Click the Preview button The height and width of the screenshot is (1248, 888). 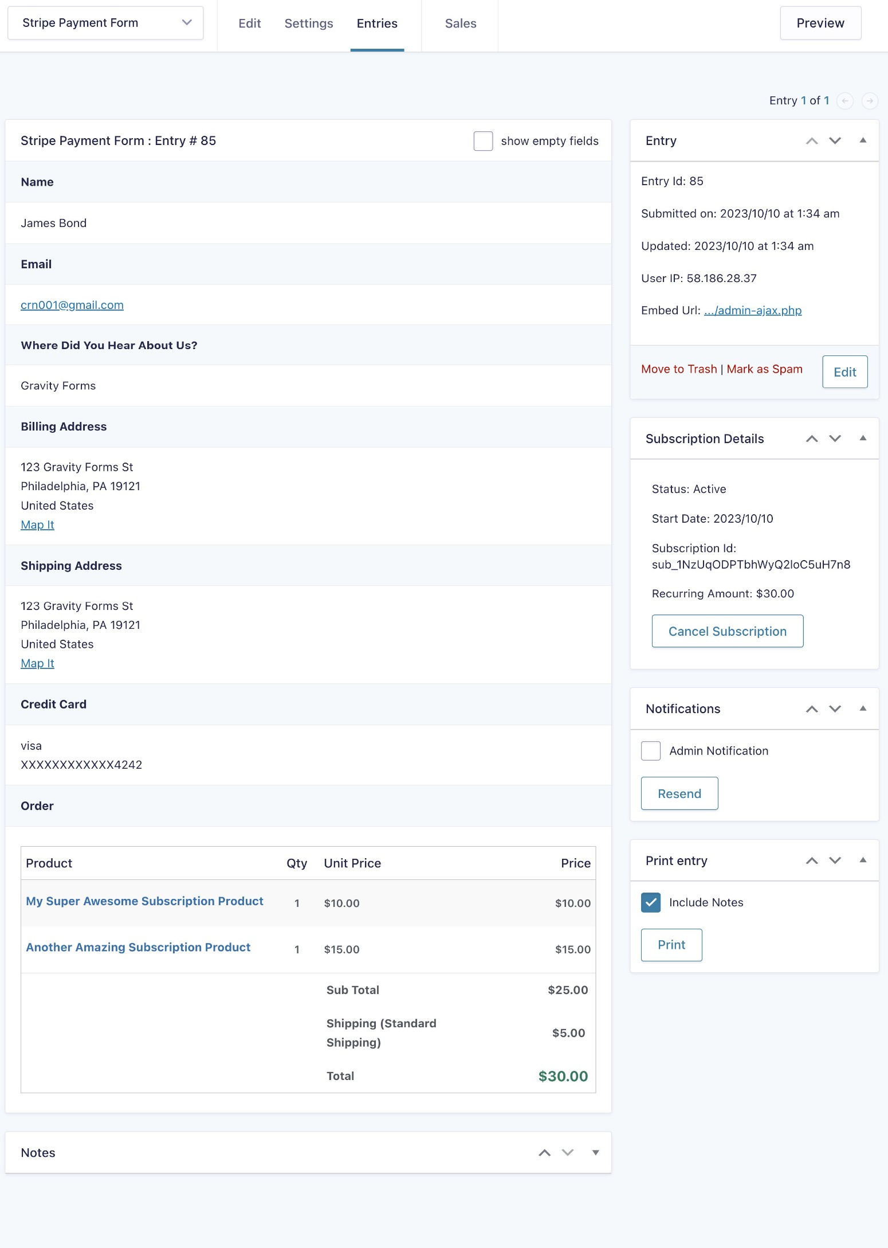(x=820, y=23)
